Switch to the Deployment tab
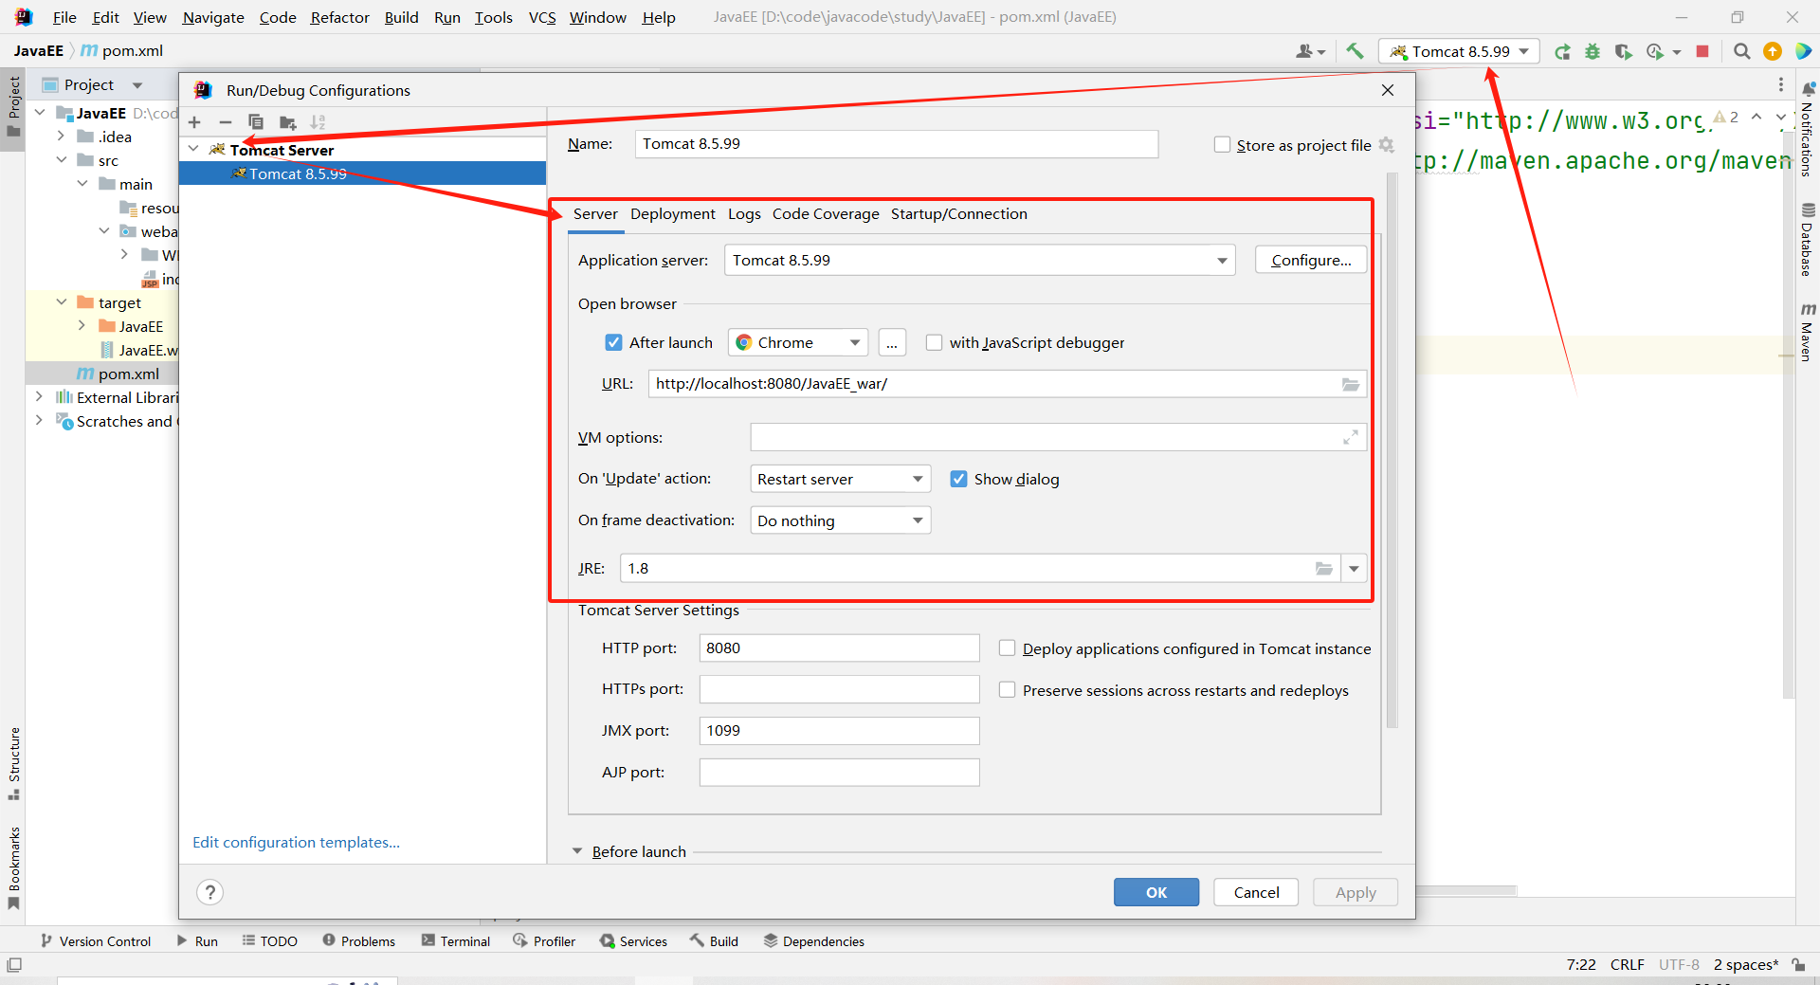Viewport: 1820px width, 985px height. [x=673, y=214]
